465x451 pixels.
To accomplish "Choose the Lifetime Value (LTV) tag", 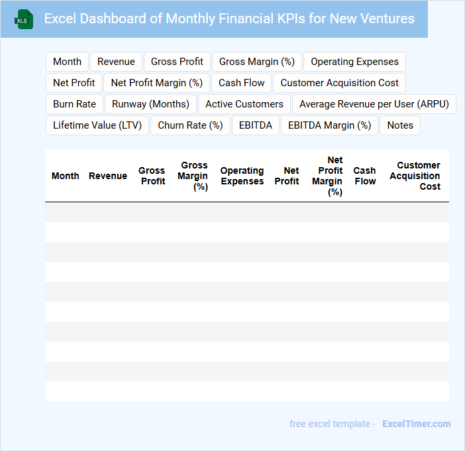I will point(97,125).
